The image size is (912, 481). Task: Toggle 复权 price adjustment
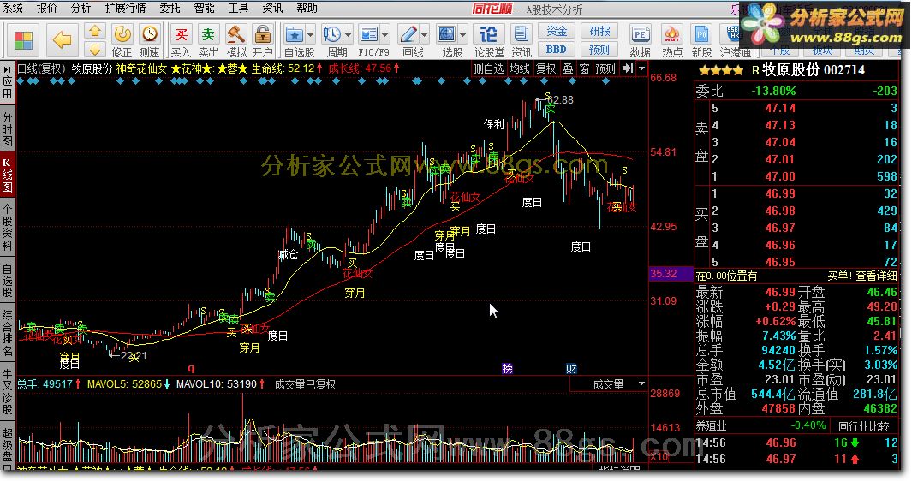pyautogui.click(x=545, y=68)
